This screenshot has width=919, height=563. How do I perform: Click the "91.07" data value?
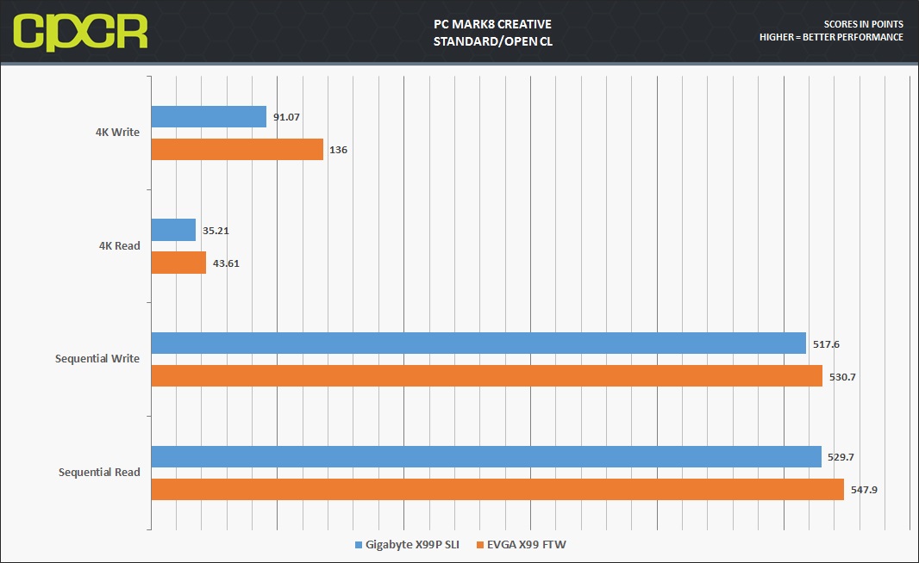tap(286, 117)
